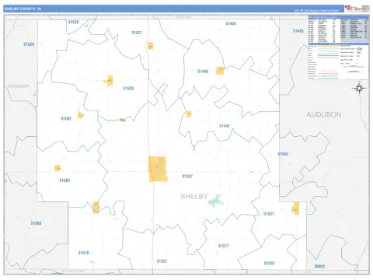Click the pink line sample in the legend
The height and width of the screenshot is (280, 373).
(x=328, y=73)
